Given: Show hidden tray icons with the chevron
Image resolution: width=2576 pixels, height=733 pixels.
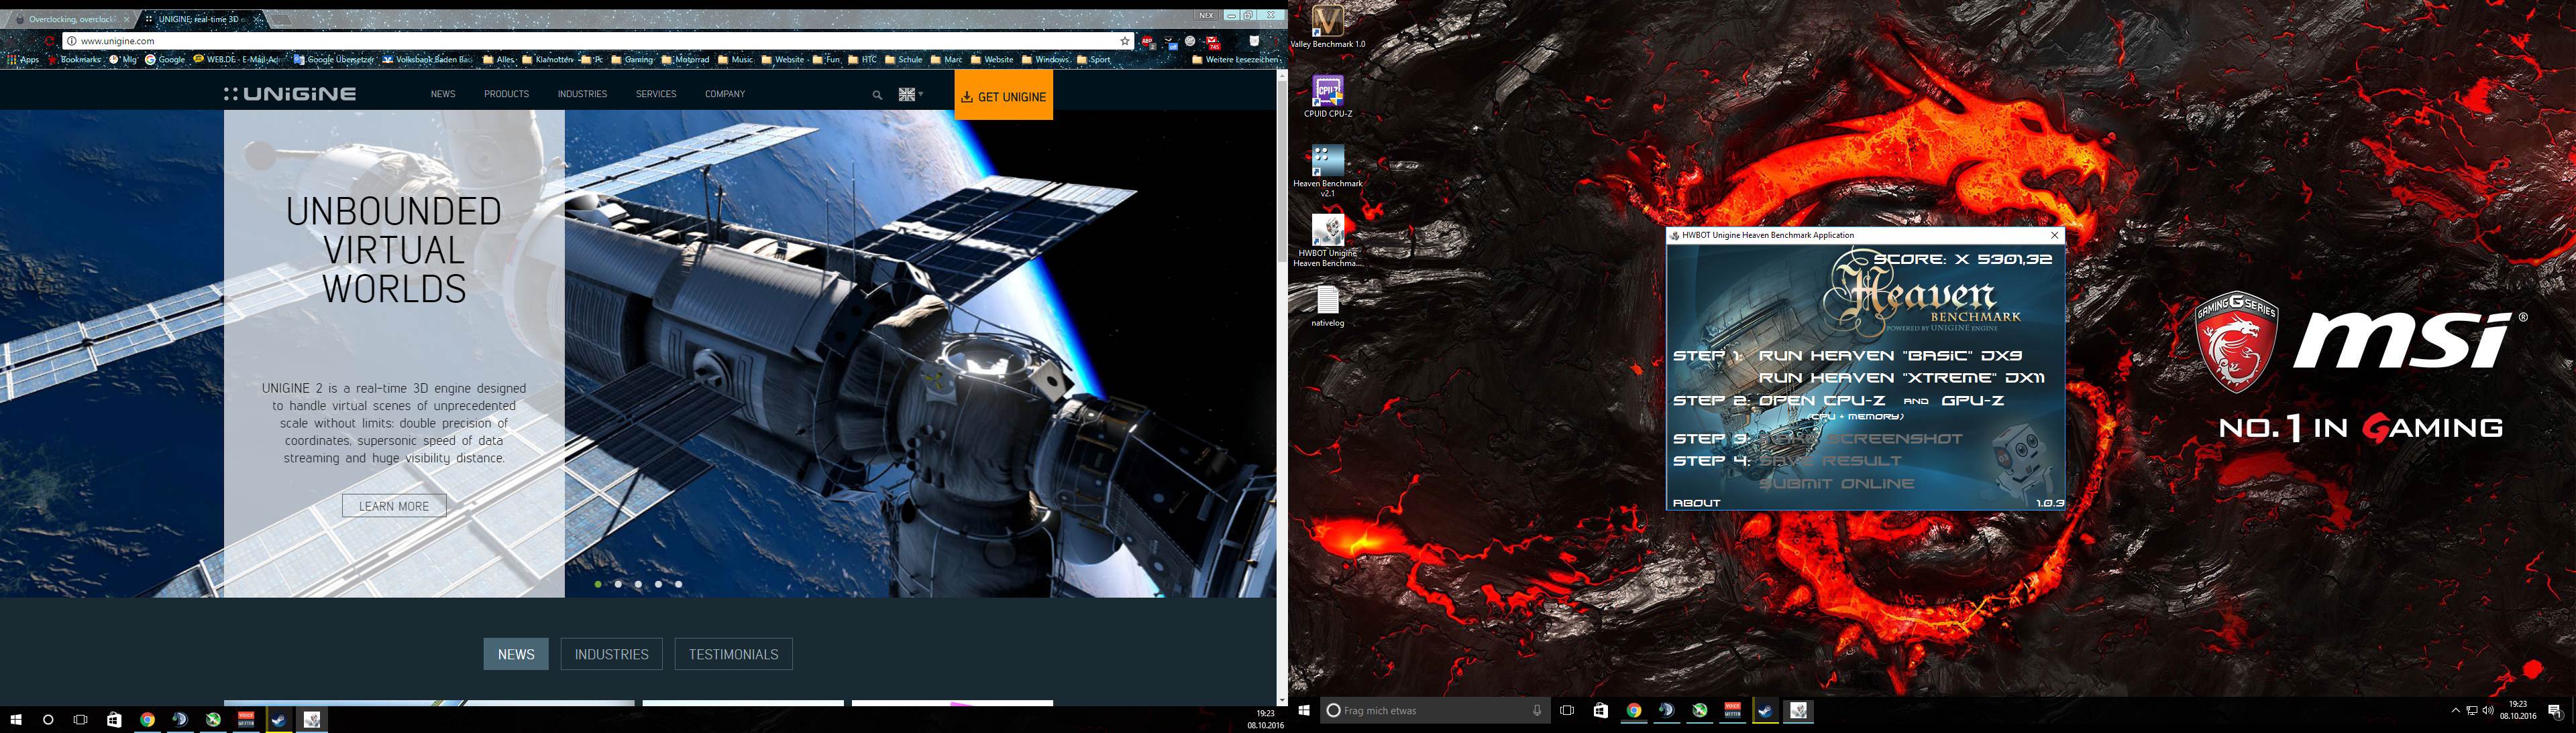Looking at the screenshot, I should coord(2455,710).
